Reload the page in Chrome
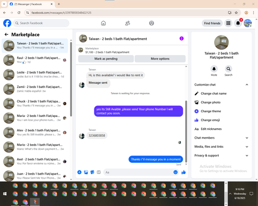The height and width of the screenshot is (206, 258). coord(19,13)
